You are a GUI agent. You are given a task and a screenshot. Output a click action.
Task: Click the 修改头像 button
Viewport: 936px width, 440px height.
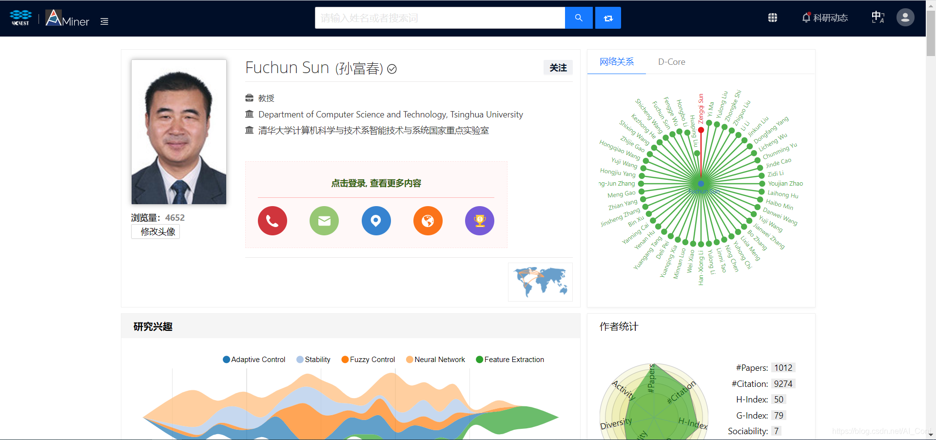coord(155,231)
